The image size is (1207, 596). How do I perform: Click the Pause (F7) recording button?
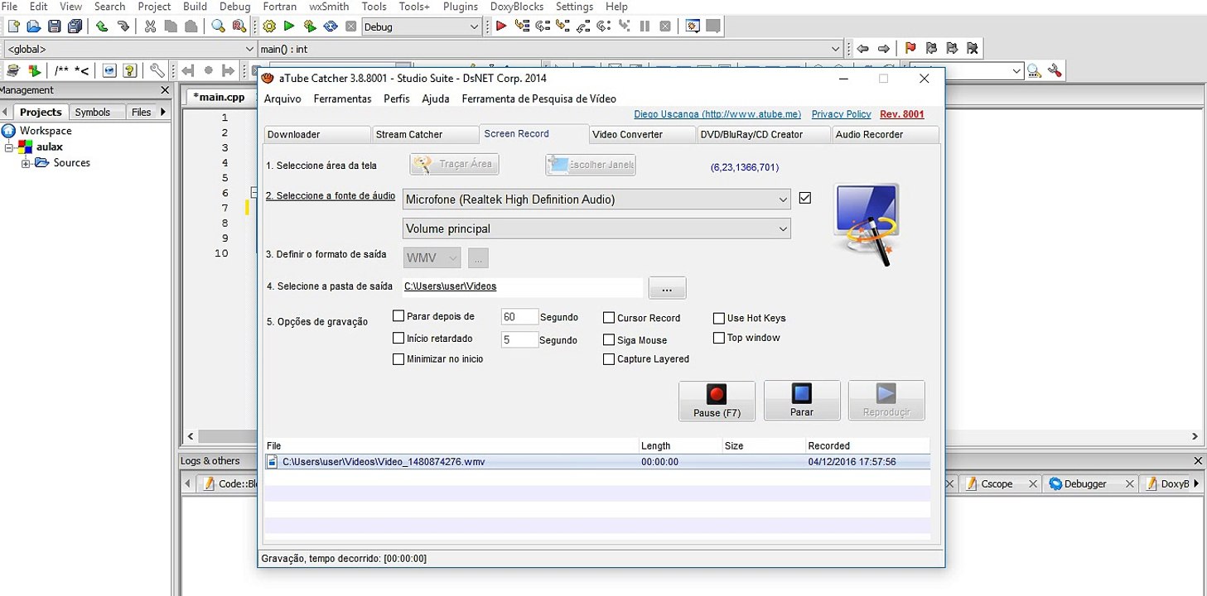pos(717,401)
